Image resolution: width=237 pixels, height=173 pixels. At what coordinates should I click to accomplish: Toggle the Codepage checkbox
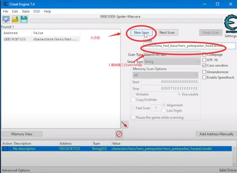coord(204,55)
